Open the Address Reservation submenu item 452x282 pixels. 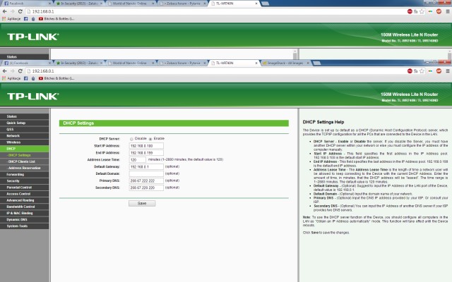25,168
